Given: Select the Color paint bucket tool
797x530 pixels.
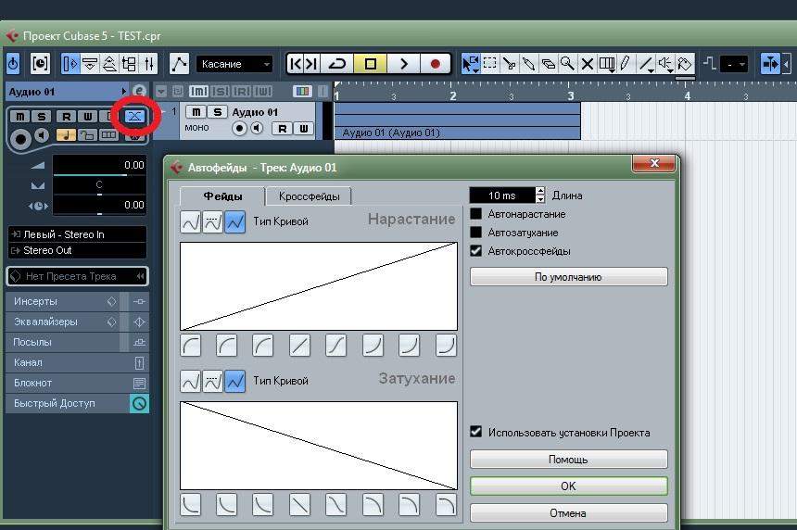Looking at the screenshot, I should click(x=685, y=64).
